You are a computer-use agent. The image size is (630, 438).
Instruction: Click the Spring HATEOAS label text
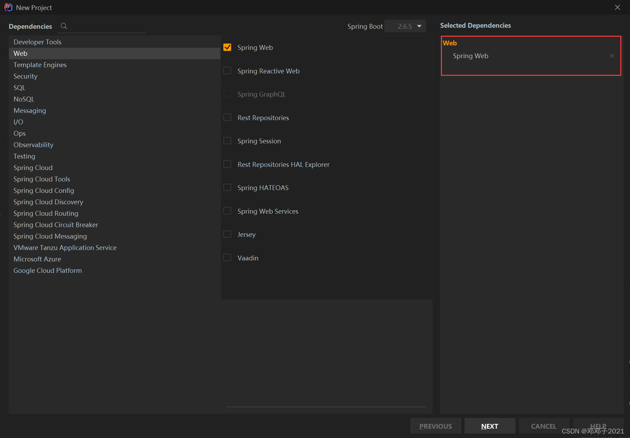(263, 188)
